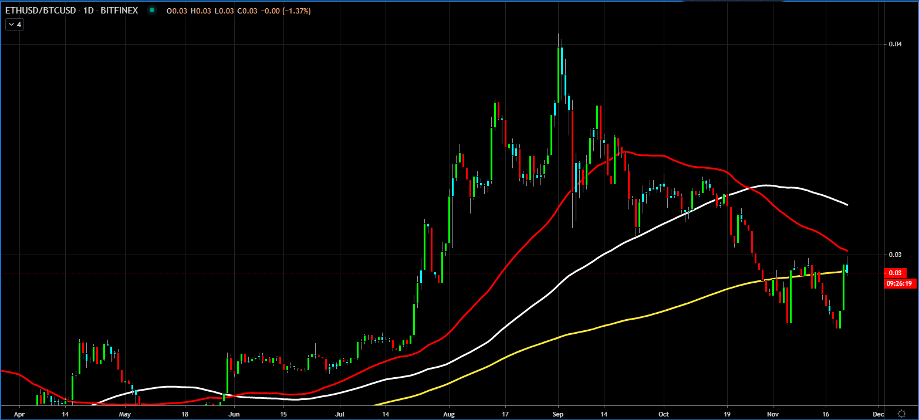Click the Apr label on time axis

[19, 413]
